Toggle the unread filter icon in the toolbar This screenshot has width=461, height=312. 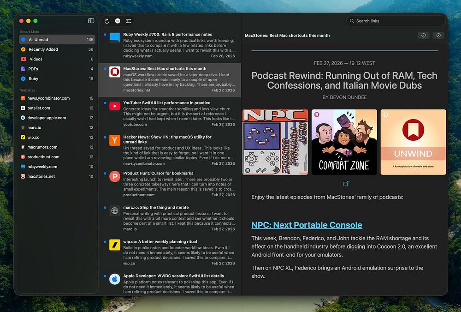[x=118, y=21]
